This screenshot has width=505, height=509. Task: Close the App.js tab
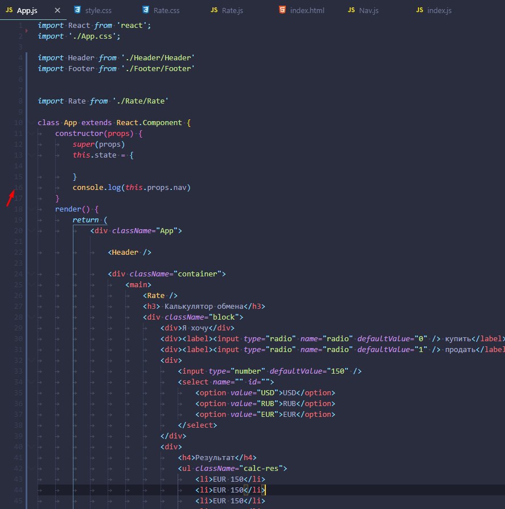[x=58, y=10]
